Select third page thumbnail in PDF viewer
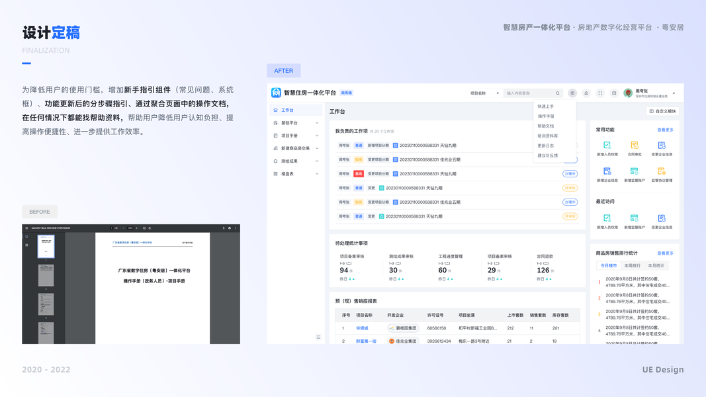Viewport: 706px width, 397px height. click(x=46, y=304)
